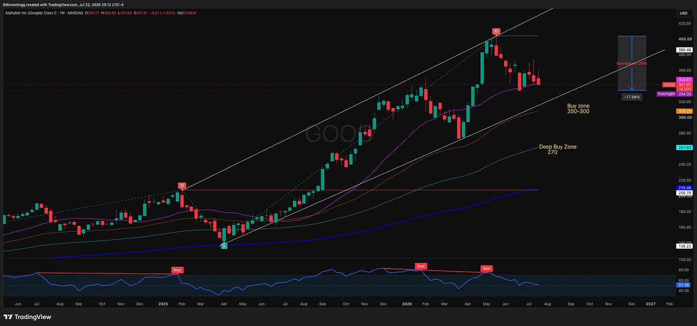Click the 136.22 price label
The image size is (697, 326).
pyautogui.click(x=685, y=246)
